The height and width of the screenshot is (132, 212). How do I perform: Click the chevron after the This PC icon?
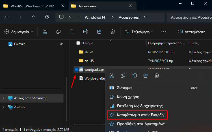click(70, 17)
